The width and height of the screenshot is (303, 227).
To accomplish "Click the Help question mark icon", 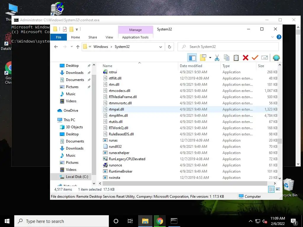I will coord(279,37).
